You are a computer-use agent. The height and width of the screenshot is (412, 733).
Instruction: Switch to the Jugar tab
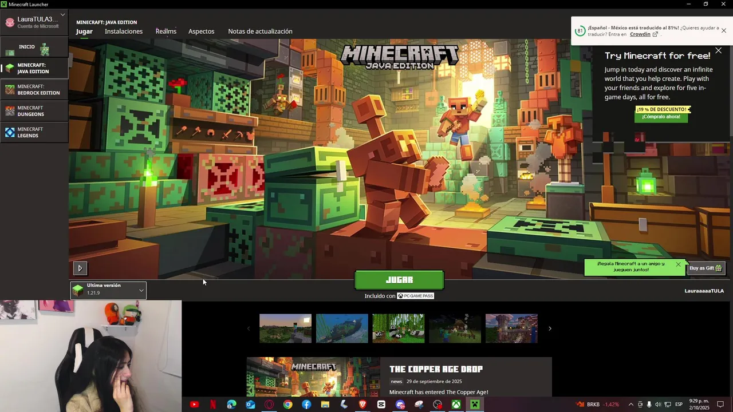[x=84, y=31]
